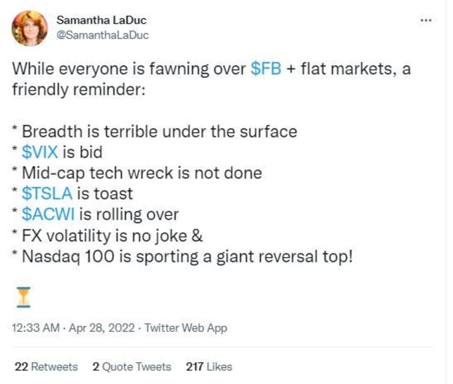Open the $FB cashtag
The width and height of the screenshot is (453, 384).
pyautogui.click(x=266, y=69)
